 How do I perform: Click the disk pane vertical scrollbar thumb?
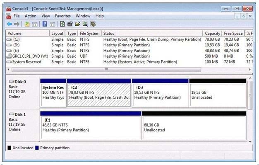coord(250,95)
